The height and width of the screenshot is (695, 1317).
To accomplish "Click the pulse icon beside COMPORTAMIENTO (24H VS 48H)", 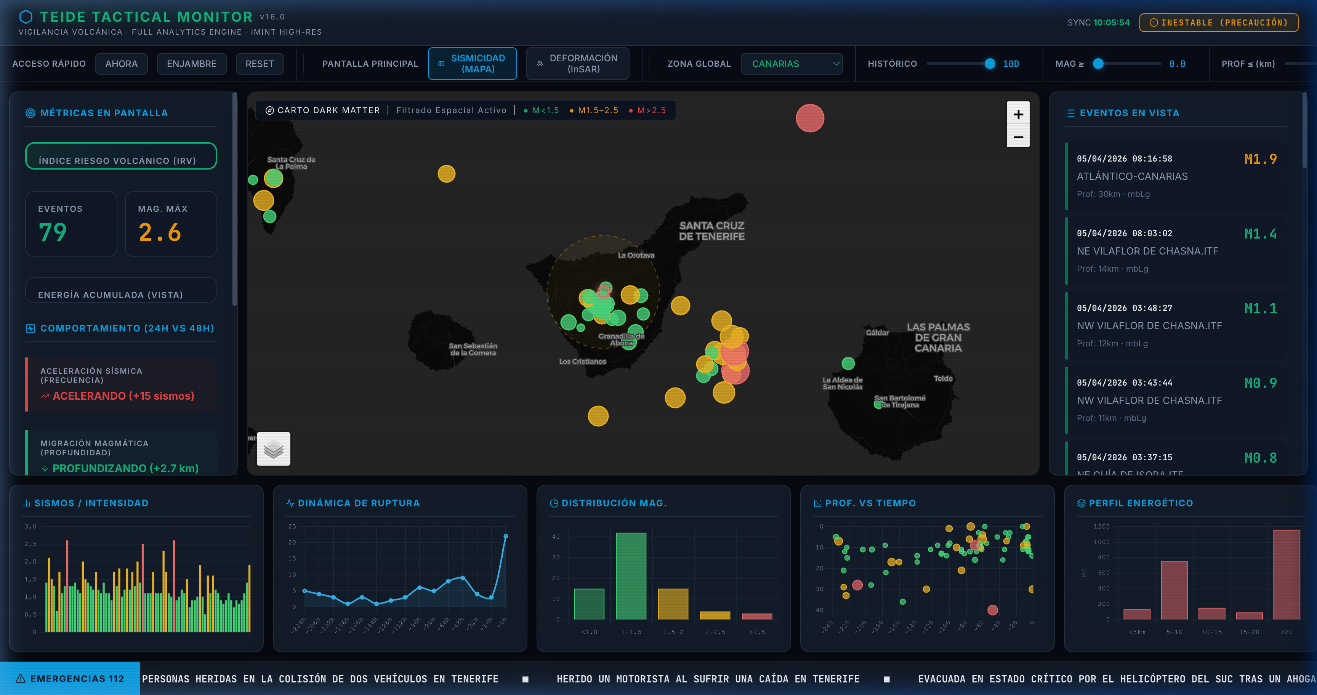I will point(30,328).
